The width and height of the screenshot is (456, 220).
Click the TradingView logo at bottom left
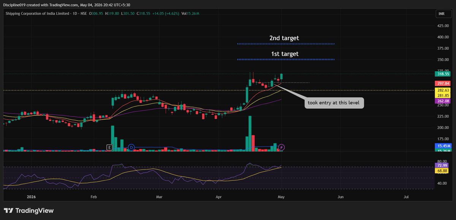coord(29,211)
